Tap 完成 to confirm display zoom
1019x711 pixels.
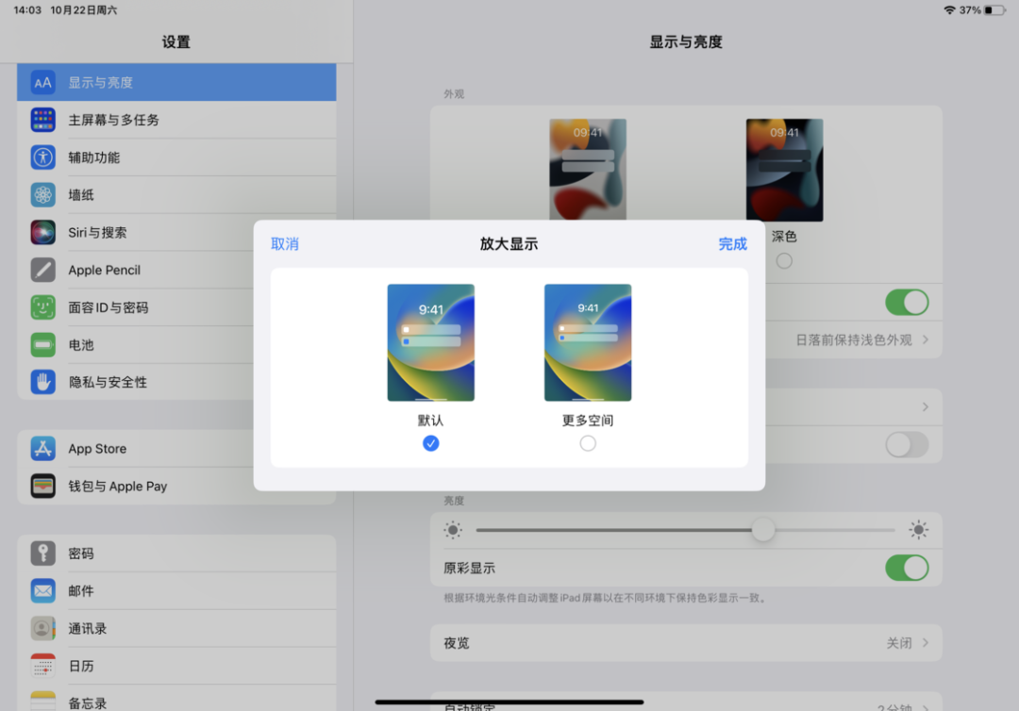tap(732, 244)
